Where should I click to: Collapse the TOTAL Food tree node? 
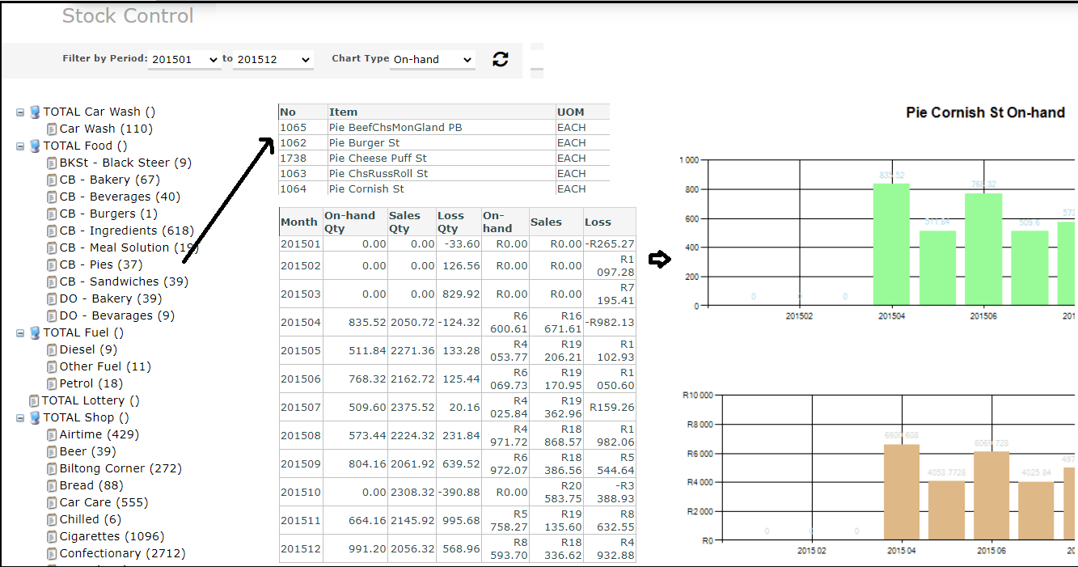[20, 146]
